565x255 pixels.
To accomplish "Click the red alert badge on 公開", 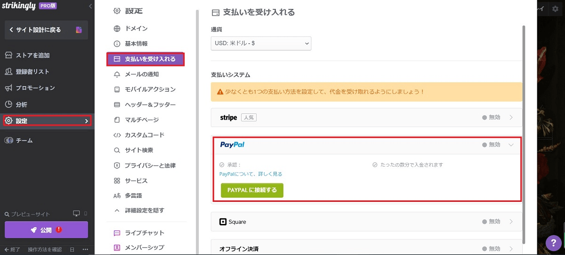I will click(x=59, y=230).
